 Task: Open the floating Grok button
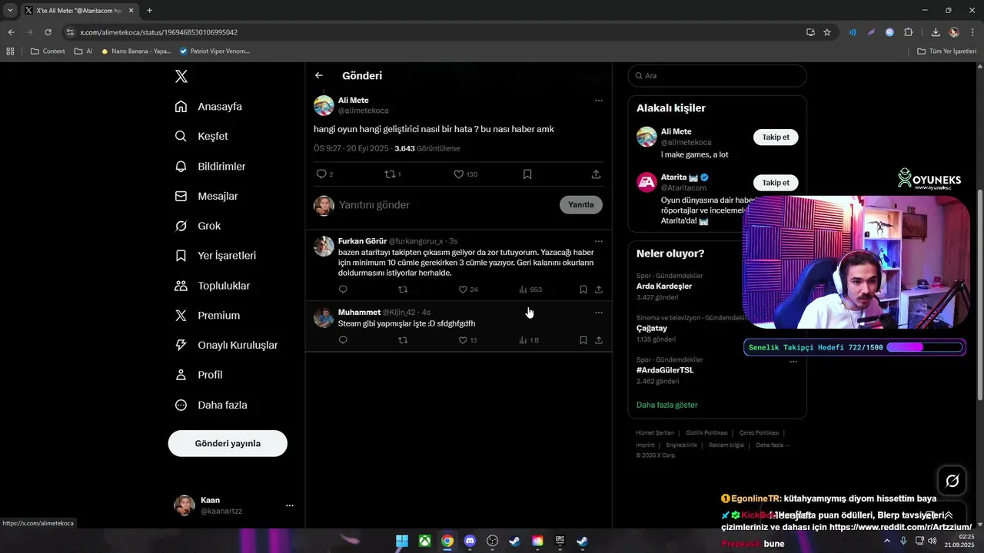(952, 481)
